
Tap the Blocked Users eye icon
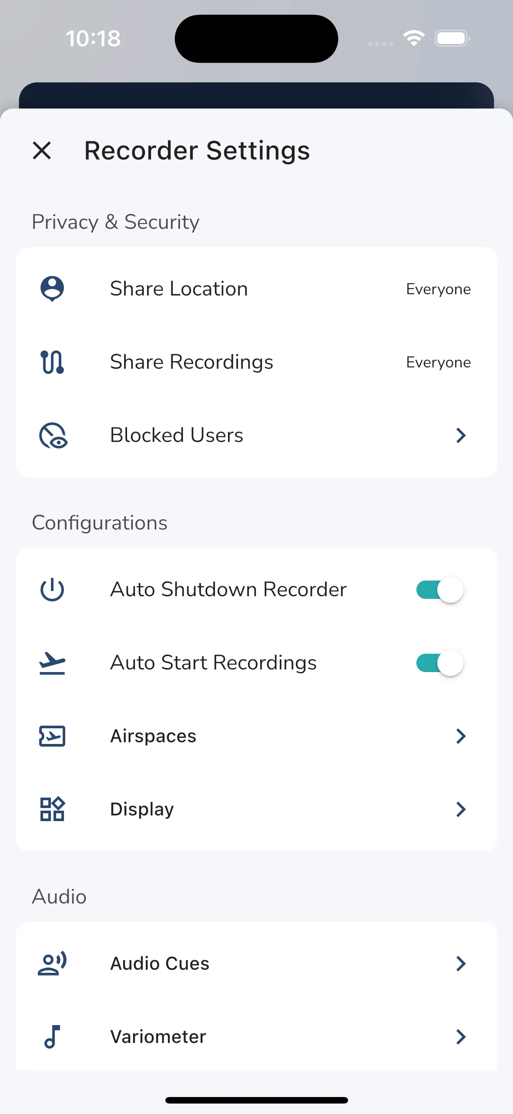coord(53,435)
